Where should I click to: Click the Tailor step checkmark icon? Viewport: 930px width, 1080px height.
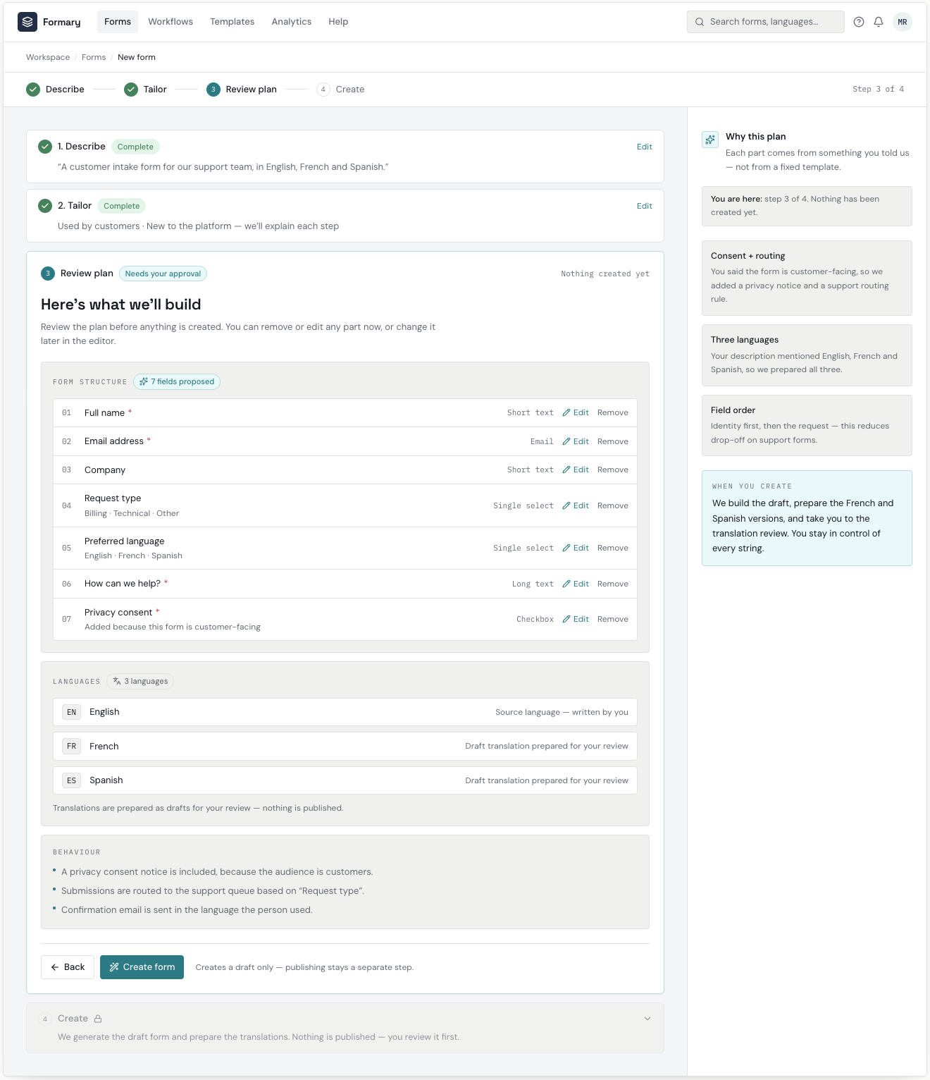point(131,90)
